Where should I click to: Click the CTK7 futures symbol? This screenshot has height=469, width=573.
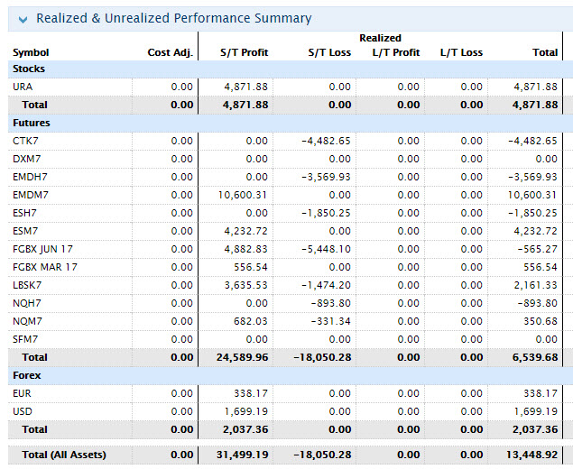pyautogui.click(x=26, y=141)
